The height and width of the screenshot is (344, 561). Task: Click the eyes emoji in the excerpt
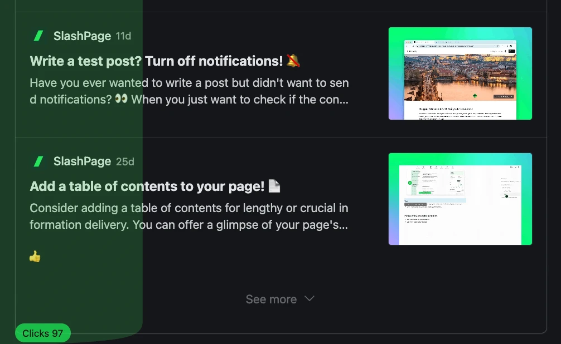coord(121,99)
